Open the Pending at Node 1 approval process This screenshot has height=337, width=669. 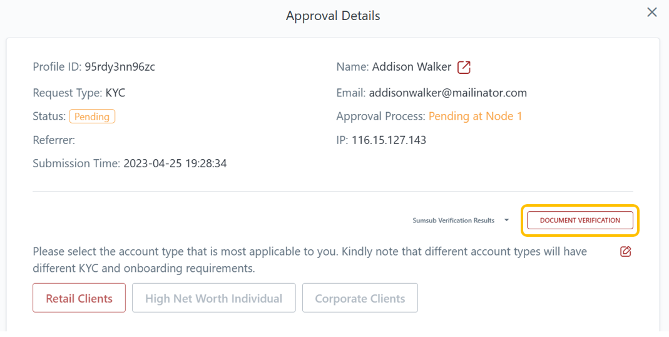(x=475, y=117)
